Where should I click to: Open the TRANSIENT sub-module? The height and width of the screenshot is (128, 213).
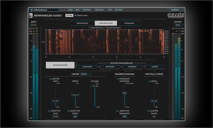coord(132,67)
